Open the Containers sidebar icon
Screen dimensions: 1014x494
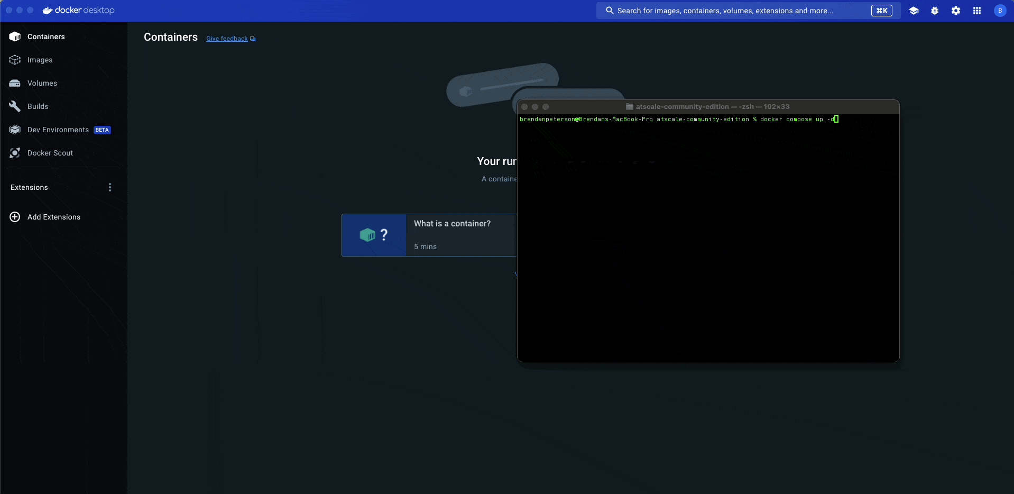click(x=15, y=36)
